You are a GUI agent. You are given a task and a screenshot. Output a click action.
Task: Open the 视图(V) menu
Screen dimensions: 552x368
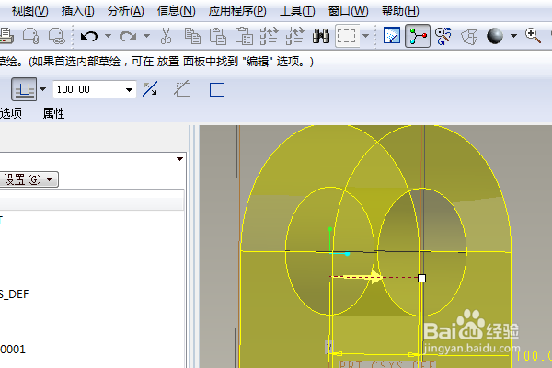coord(30,11)
